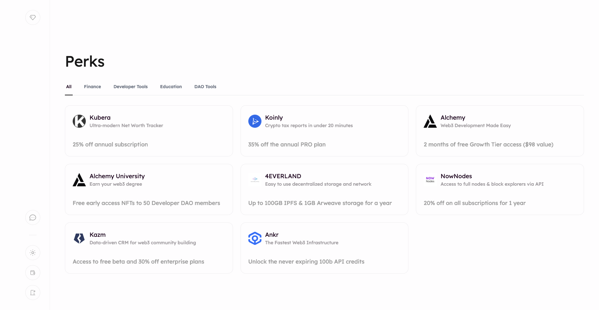
Task: Click the blue Koinly logo
Action: (x=255, y=121)
